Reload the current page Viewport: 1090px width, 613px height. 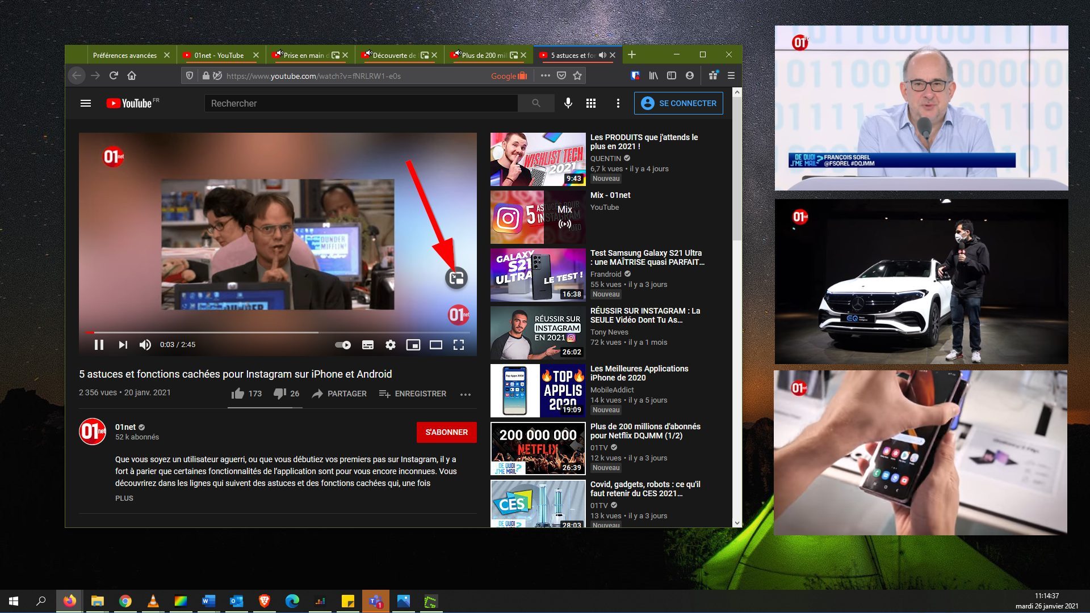click(x=114, y=75)
